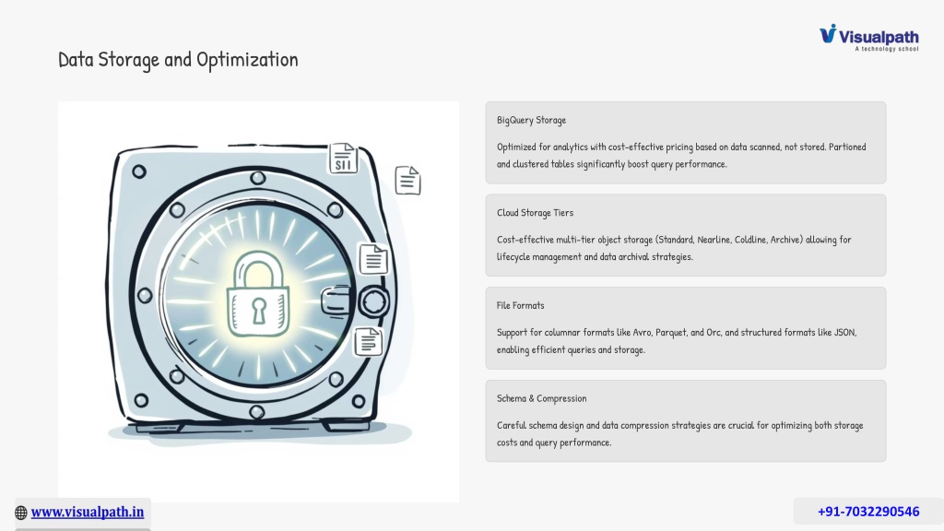The width and height of the screenshot is (944, 531).
Task: Click the vault safe illustration image
Action: click(x=258, y=301)
